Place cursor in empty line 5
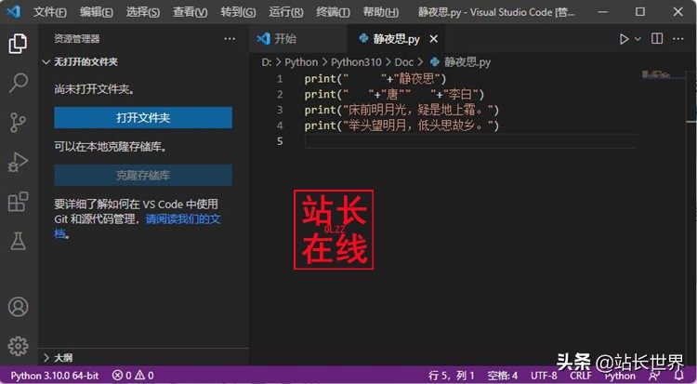The width and height of the screenshot is (697, 384). coord(470,141)
